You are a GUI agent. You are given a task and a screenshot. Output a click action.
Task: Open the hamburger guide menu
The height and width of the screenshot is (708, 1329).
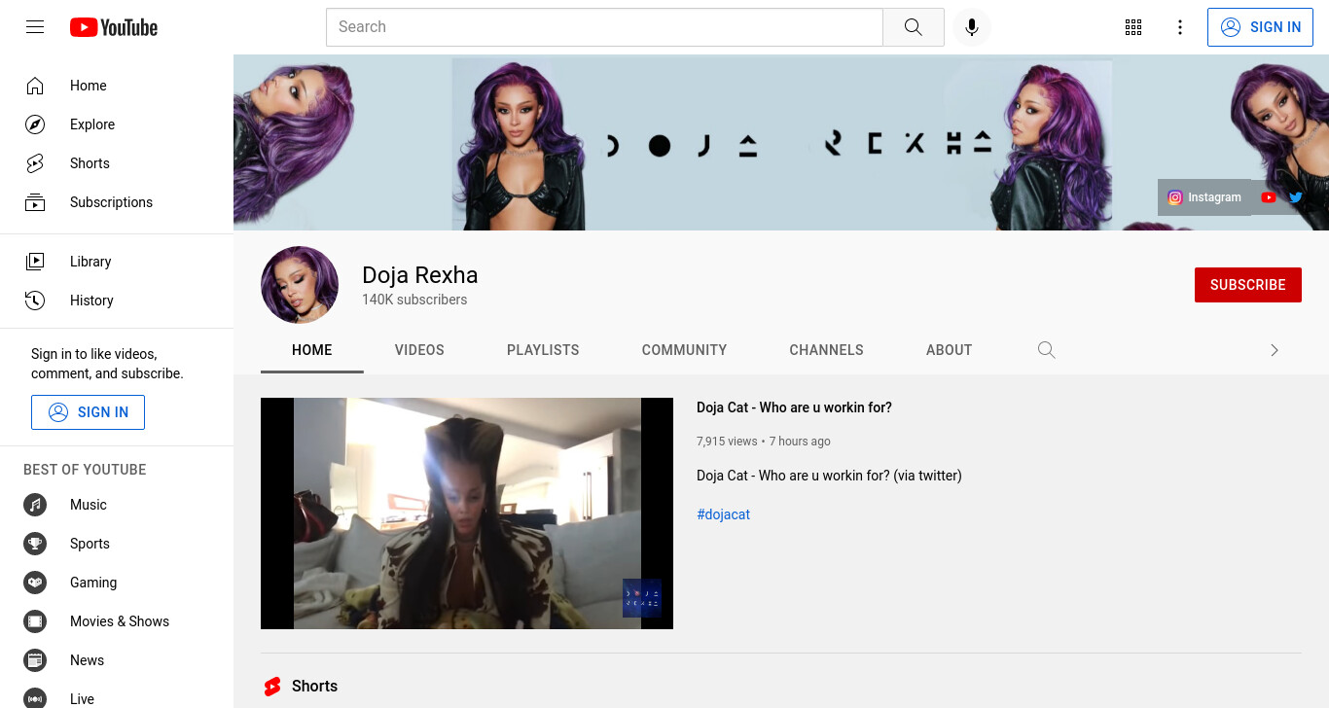tap(35, 27)
